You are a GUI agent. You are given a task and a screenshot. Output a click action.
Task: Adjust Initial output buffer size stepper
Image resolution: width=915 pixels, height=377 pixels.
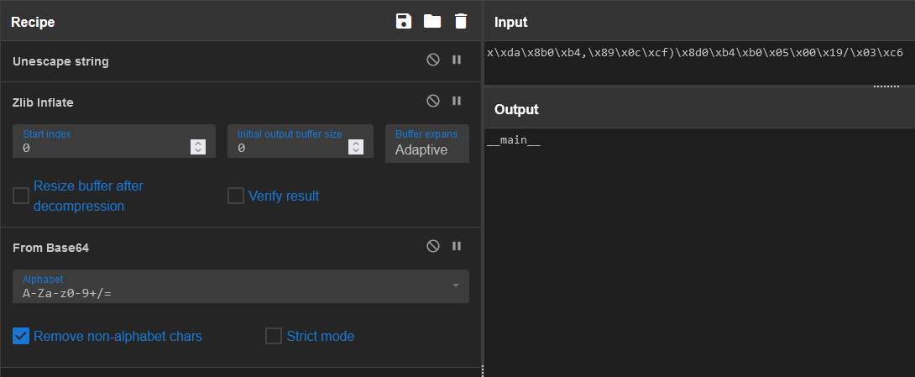tap(356, 147)
